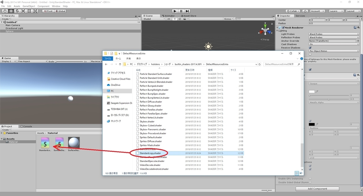
Task: Collapse the Mesh Renderer component foldout
Action: (277, 27)
